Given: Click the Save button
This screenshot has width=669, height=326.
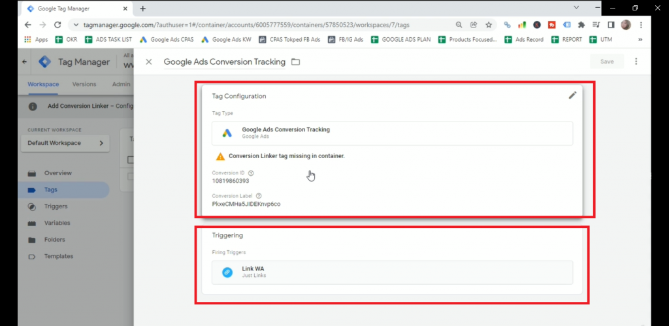Looking at the screenshot, I should (606, 61).
